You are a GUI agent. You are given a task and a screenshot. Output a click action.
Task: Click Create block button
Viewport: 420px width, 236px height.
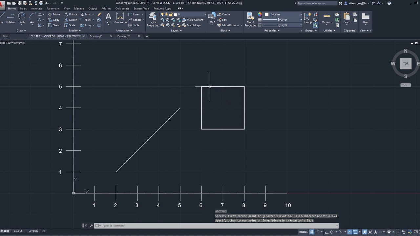pyautogui.click(x=223, y=14)
